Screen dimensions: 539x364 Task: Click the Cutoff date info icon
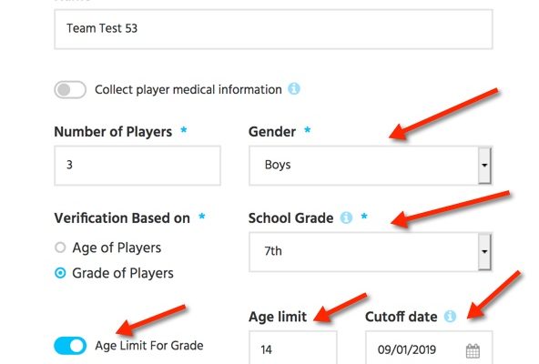click(450, 316)
